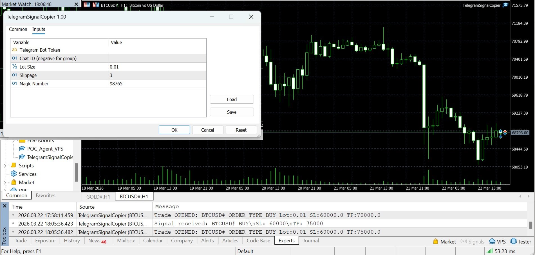535x255 pixels.
Task: Click the POC_Agent_VPS expert advisor icon
Action: pos(22,149)
